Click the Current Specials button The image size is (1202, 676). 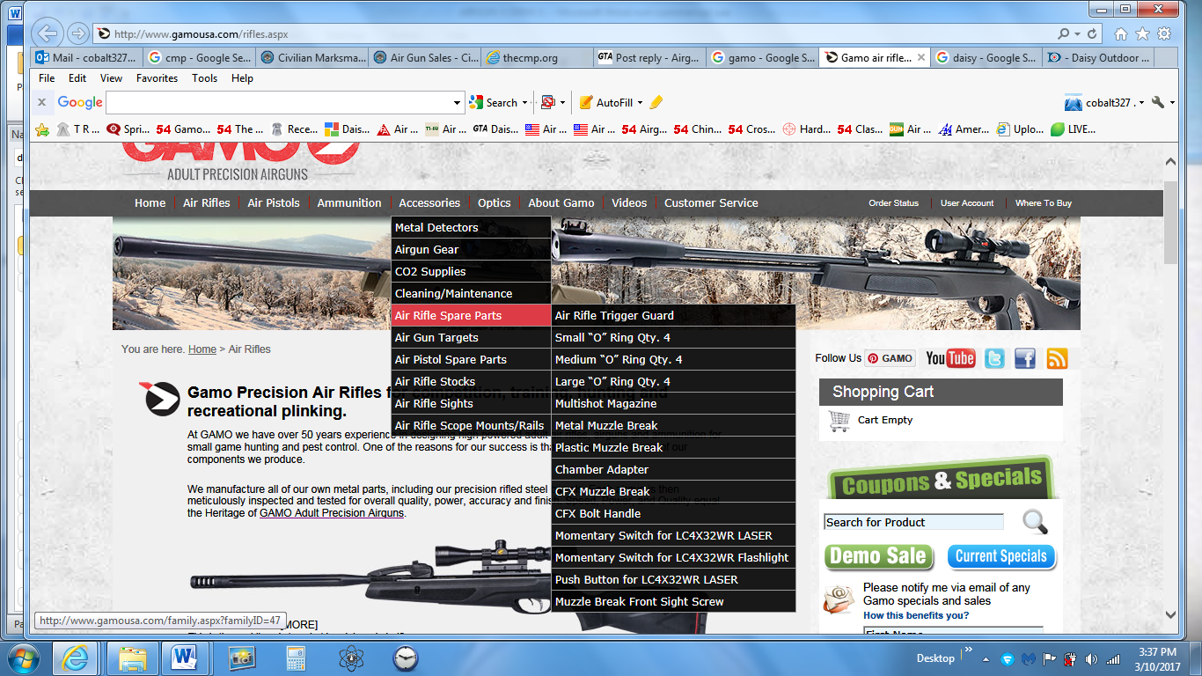(x=1001, y=556)
